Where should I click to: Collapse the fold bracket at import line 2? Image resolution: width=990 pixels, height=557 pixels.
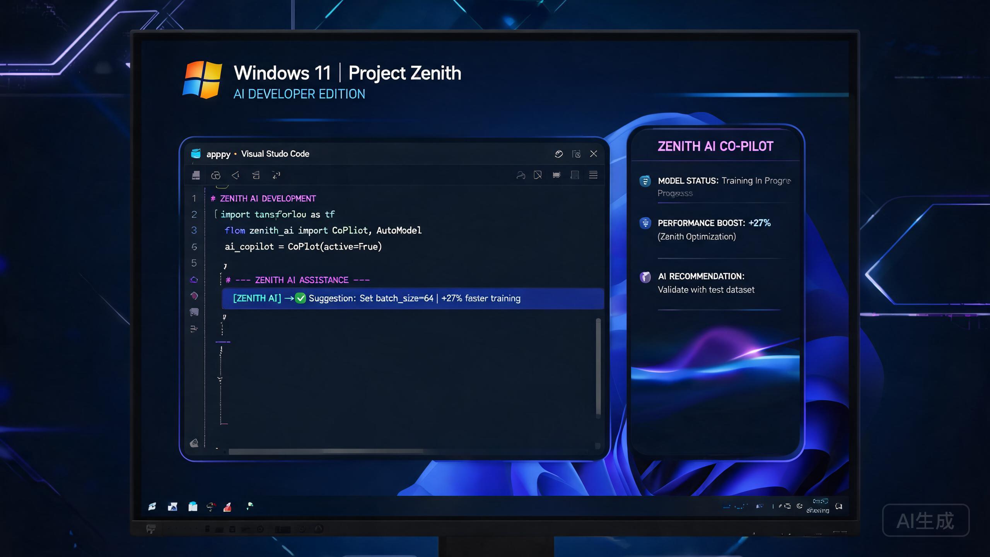[x=216, y=214]
